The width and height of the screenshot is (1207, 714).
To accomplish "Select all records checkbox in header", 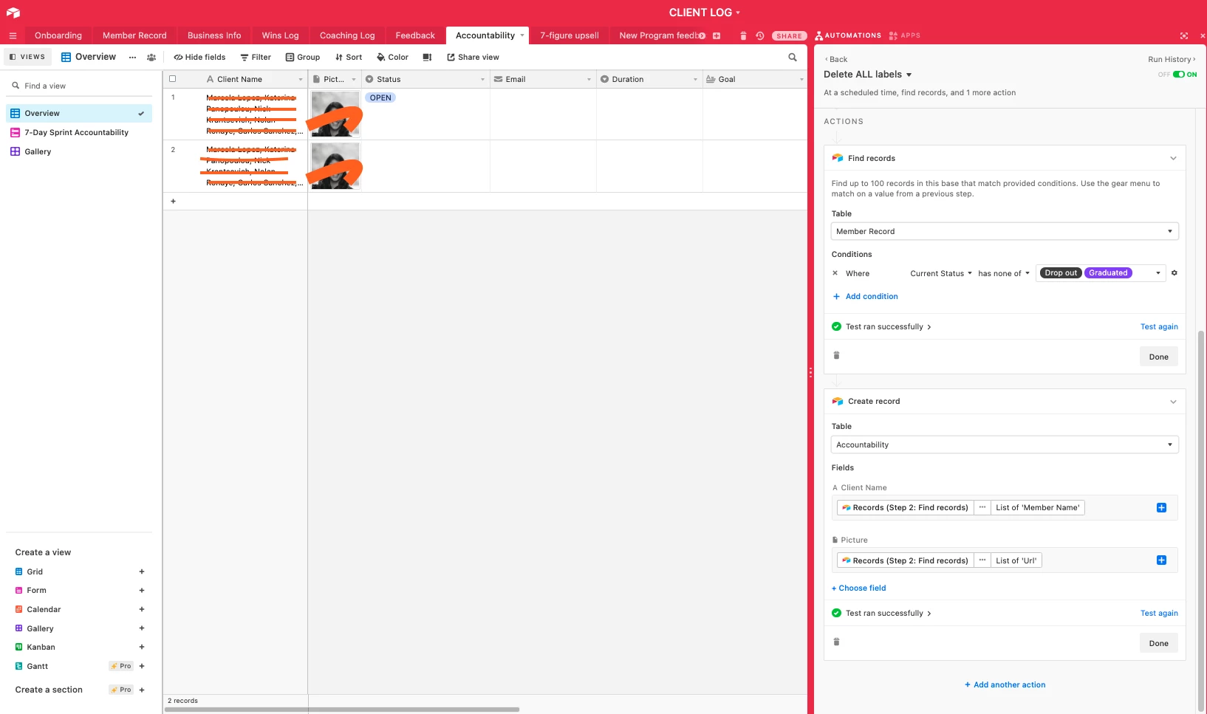I will tap(173, 79).
